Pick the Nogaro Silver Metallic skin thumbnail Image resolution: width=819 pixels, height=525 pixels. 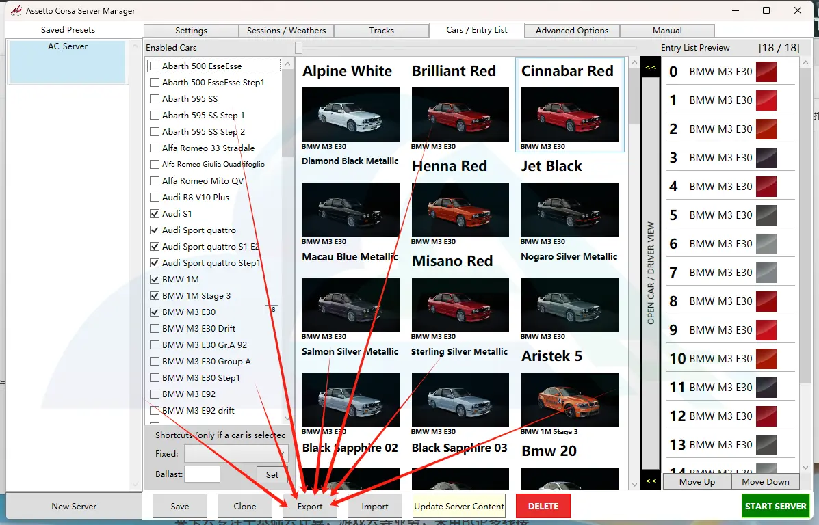(x=570, y=304)
